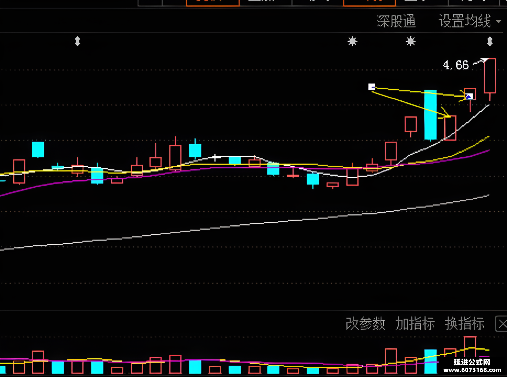Click 换指标 to switch indicator
The width and height of the screenshot is (507, 377).
coord(465,324)
